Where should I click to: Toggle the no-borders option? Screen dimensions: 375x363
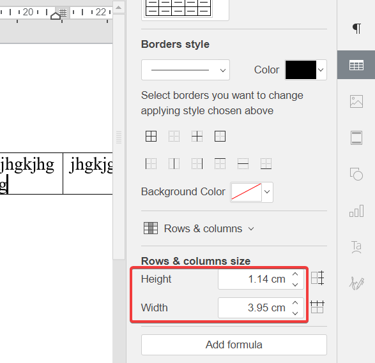(x=174, y=136)
